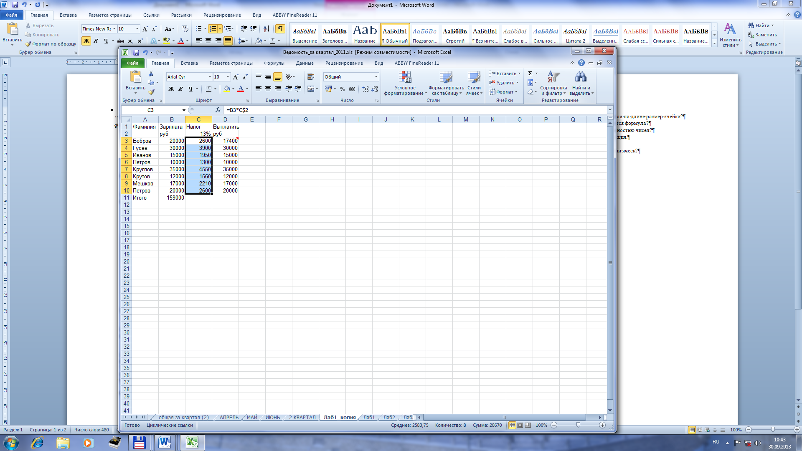Click Excel Decrease Indent icon
The image size is (802, 451).
coord(289,89)
